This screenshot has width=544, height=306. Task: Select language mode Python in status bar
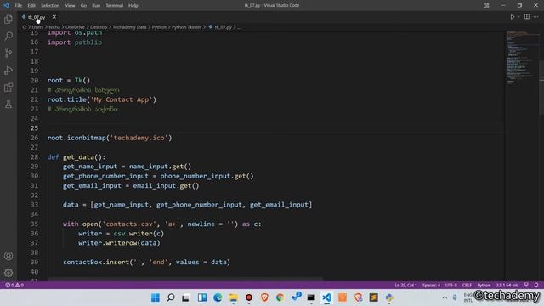(484, 286)
